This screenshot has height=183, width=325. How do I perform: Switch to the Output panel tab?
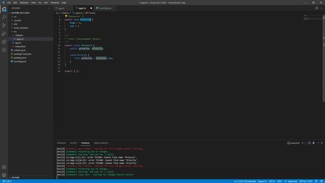coord(73,143)
